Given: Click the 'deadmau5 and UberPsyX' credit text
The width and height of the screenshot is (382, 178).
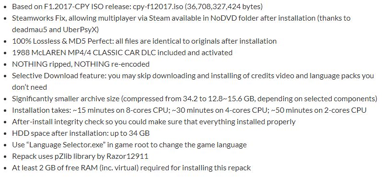Looking at the screenshot, I should point(55,29).
